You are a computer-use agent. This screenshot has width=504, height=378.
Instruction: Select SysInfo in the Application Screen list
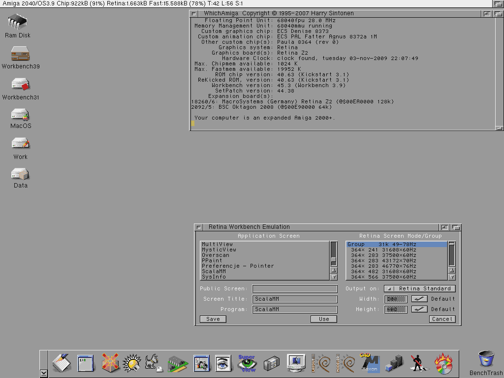[x=265, y=277]
